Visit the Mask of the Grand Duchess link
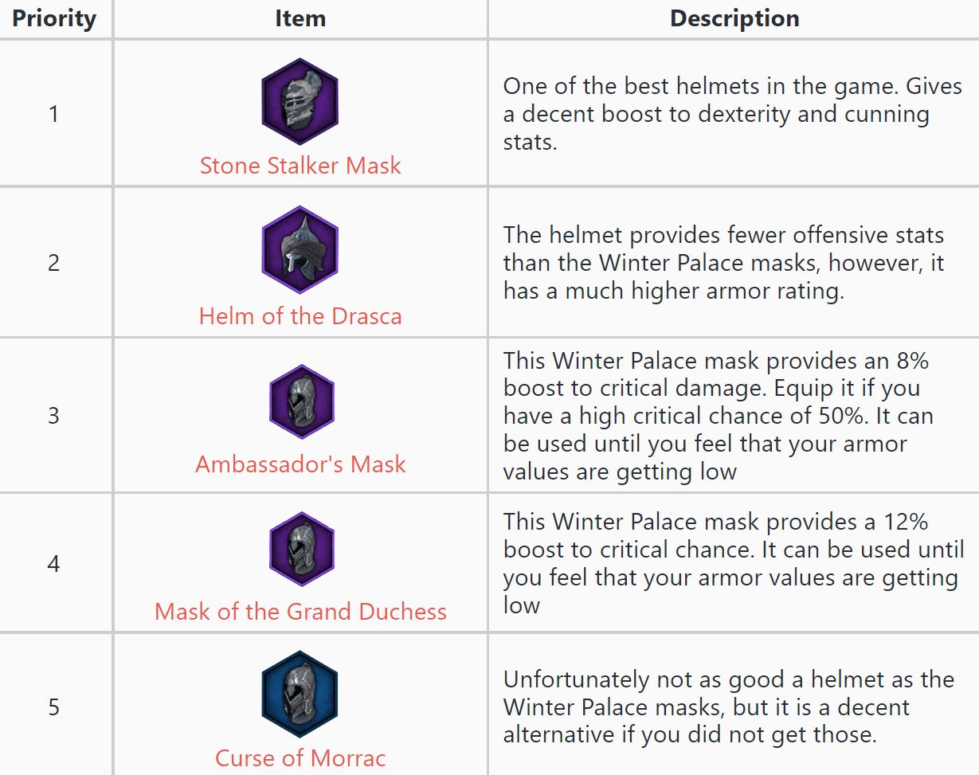 coord(300,612)
